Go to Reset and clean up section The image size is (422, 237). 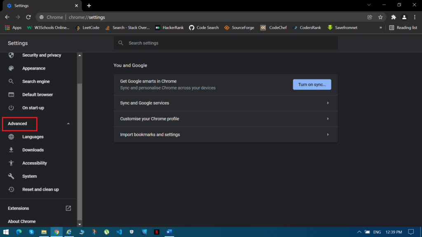[40, 189]
